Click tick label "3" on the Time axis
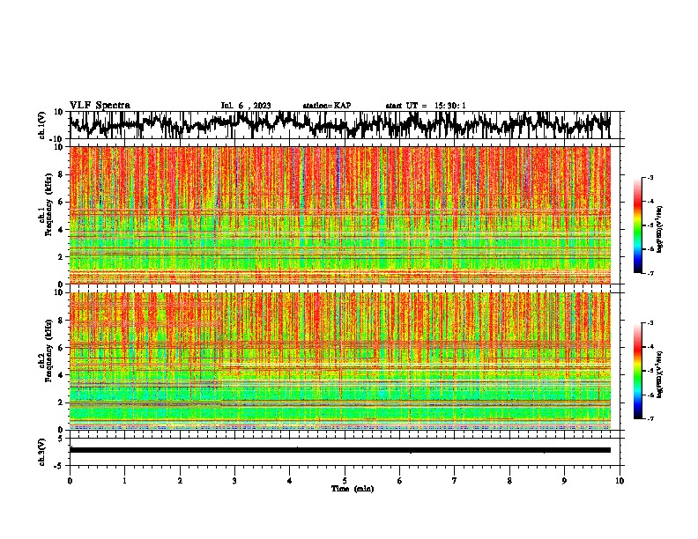 (x=234, y=481)
